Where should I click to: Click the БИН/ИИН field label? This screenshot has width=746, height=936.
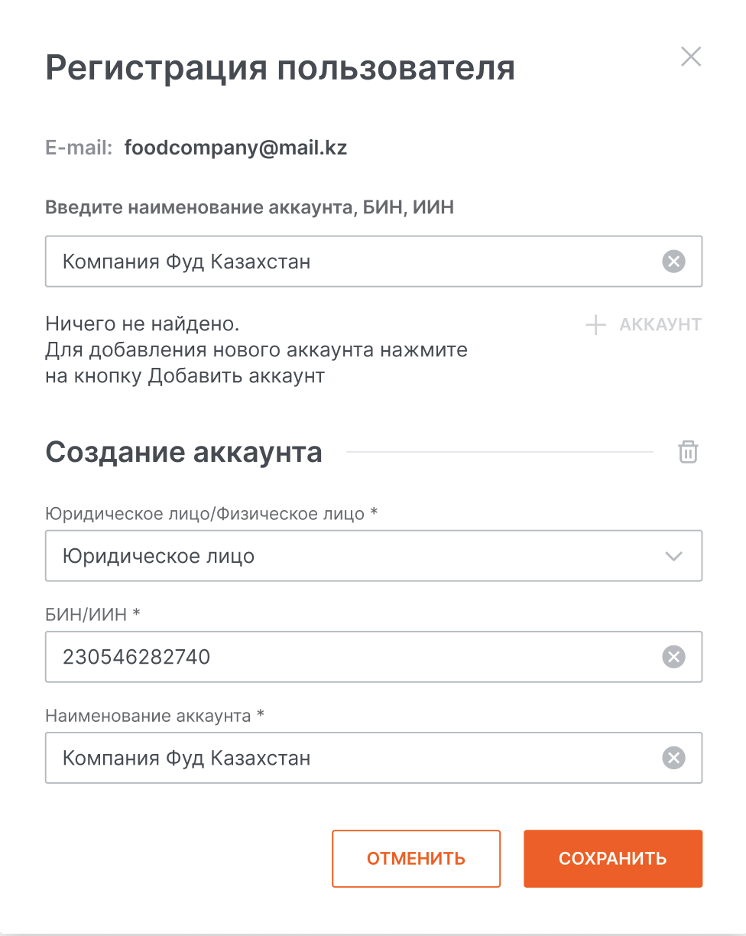(93, 614)
